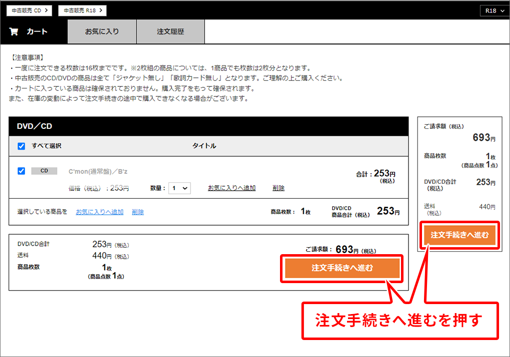The height and width of the screenshot is (357, 510).
Task: Click the gray CD badge on the item
Action: [44, 171]
